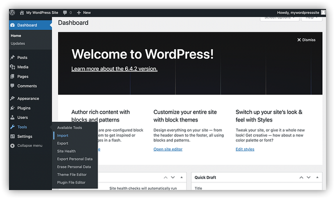This screenshot has height=199, width=335.
Task: Click the 'Open site editor' link
Action: pos(168,149)
